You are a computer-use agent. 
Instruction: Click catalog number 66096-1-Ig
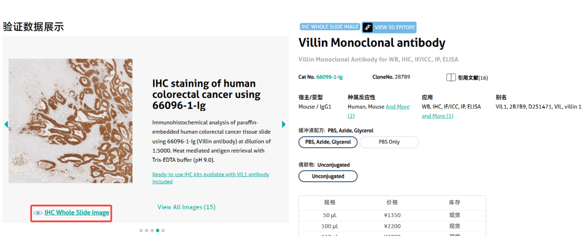(330, 77)
